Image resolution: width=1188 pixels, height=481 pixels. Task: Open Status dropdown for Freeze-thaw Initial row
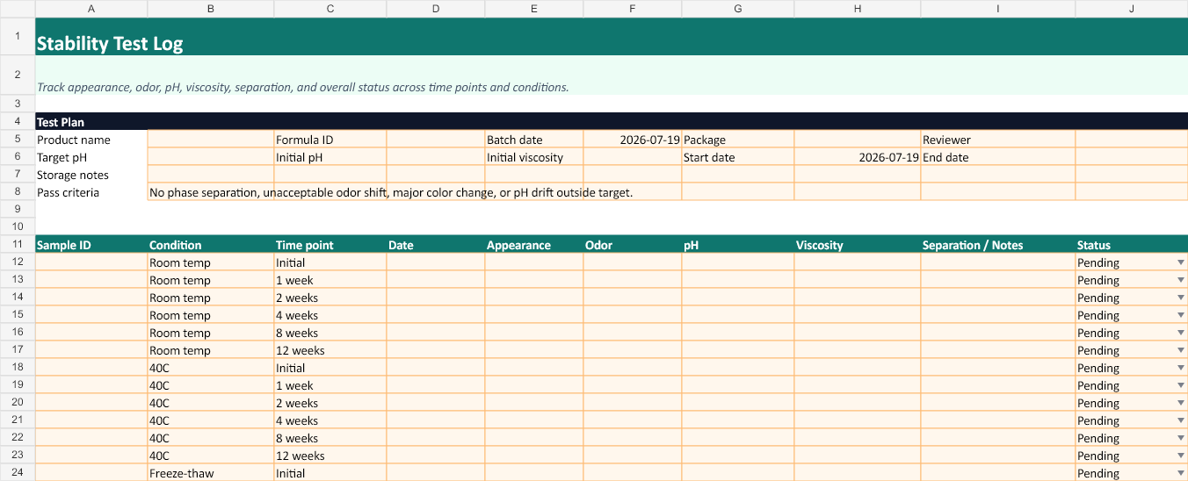pyautogui.click(x=1180, y=473)
